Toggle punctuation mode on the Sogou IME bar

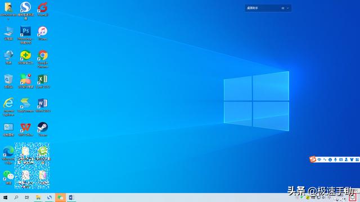pyautogui.click(x=325, y=159)
